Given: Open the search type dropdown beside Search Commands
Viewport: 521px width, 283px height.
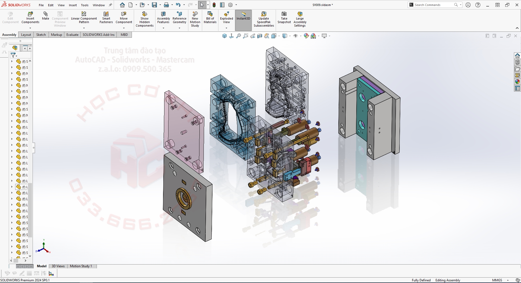Looking at the screenshot, I should pyautogui.click(x=460, y=5).
